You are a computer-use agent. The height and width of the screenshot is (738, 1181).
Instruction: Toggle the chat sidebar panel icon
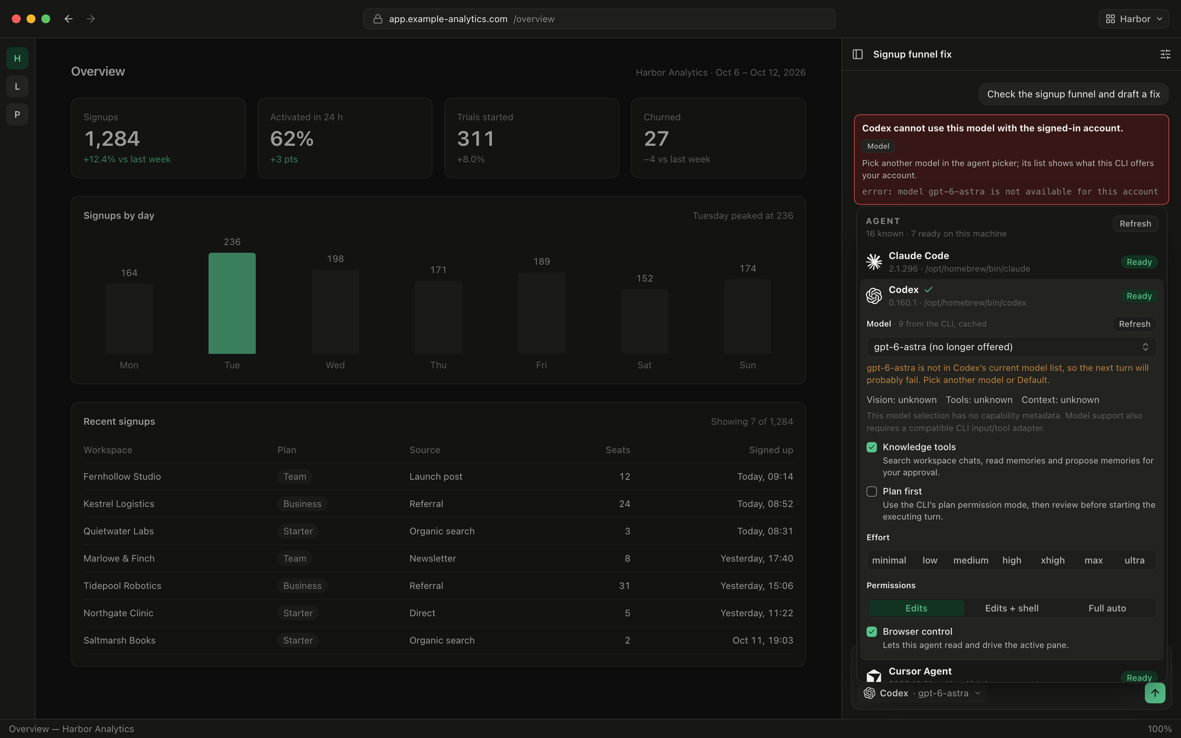[857, 54]
